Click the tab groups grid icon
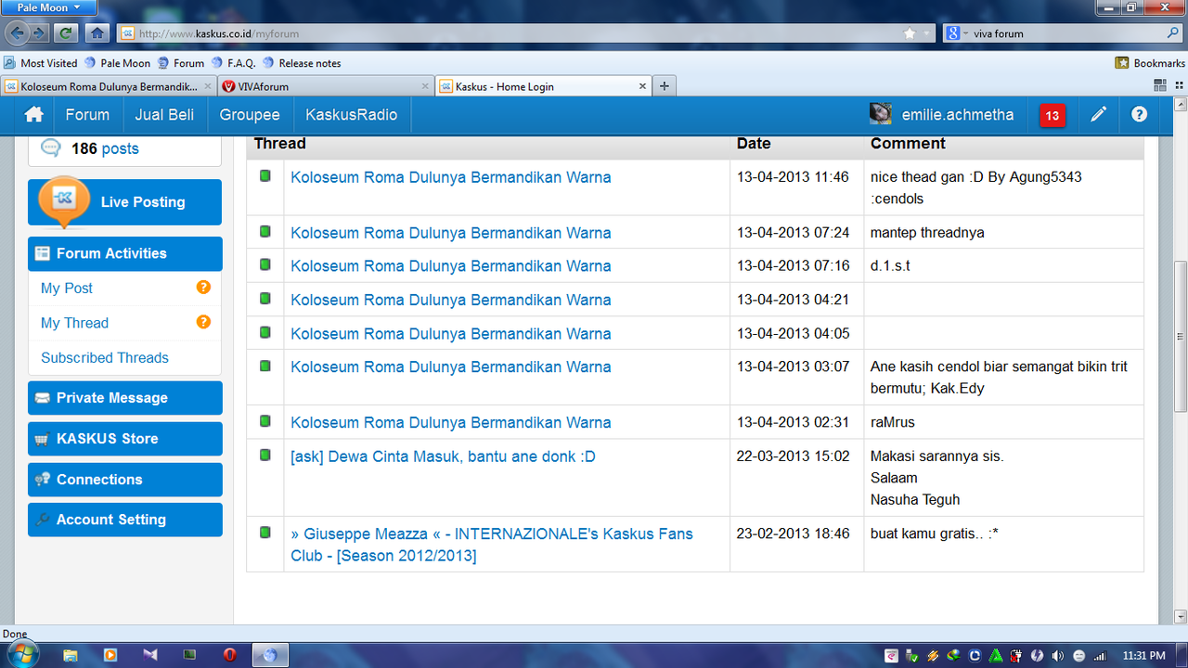 pos(1160,85)
